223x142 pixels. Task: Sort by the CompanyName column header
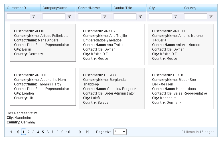55,8
